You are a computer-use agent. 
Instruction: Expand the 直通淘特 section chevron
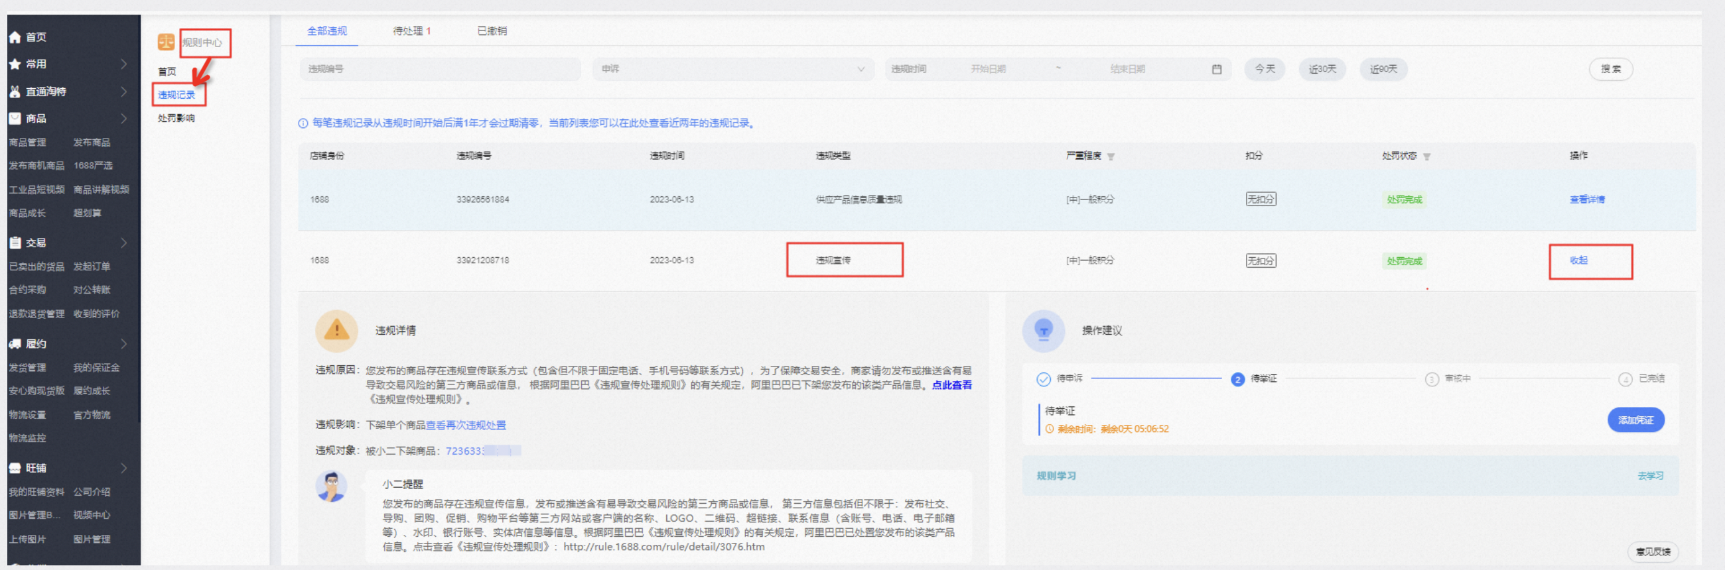coord(124,91)
